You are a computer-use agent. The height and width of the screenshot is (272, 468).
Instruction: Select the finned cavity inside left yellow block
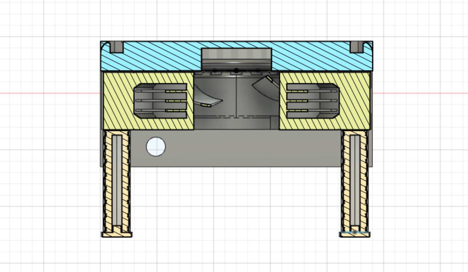[x=160, y=101]
